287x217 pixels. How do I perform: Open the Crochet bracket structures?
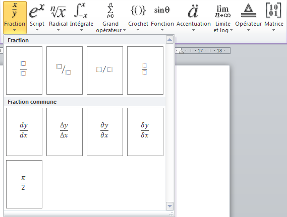(138, 17)
